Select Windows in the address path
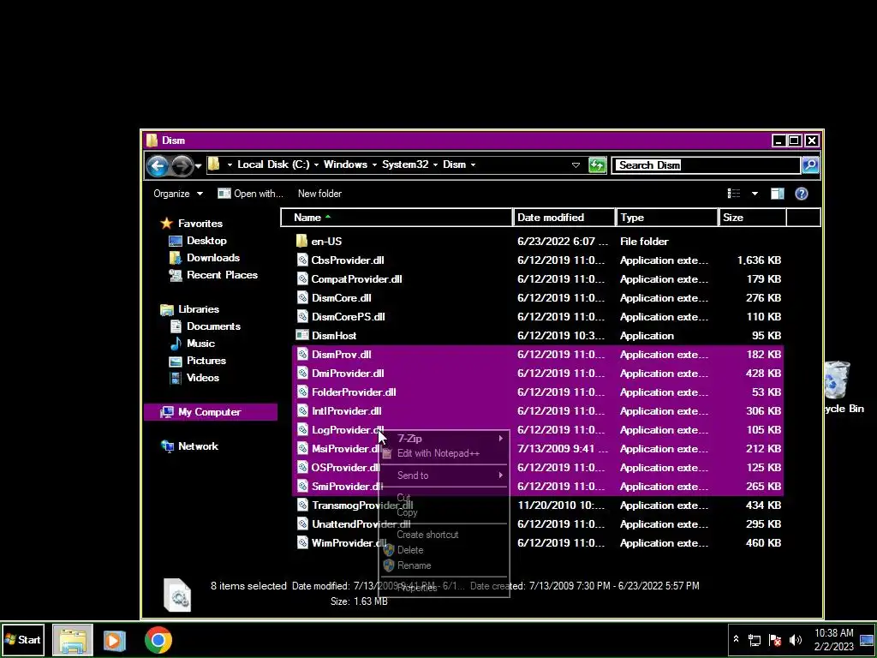This screenshot has height=658, width=877. pyautogui.click(x=345, y=164)
